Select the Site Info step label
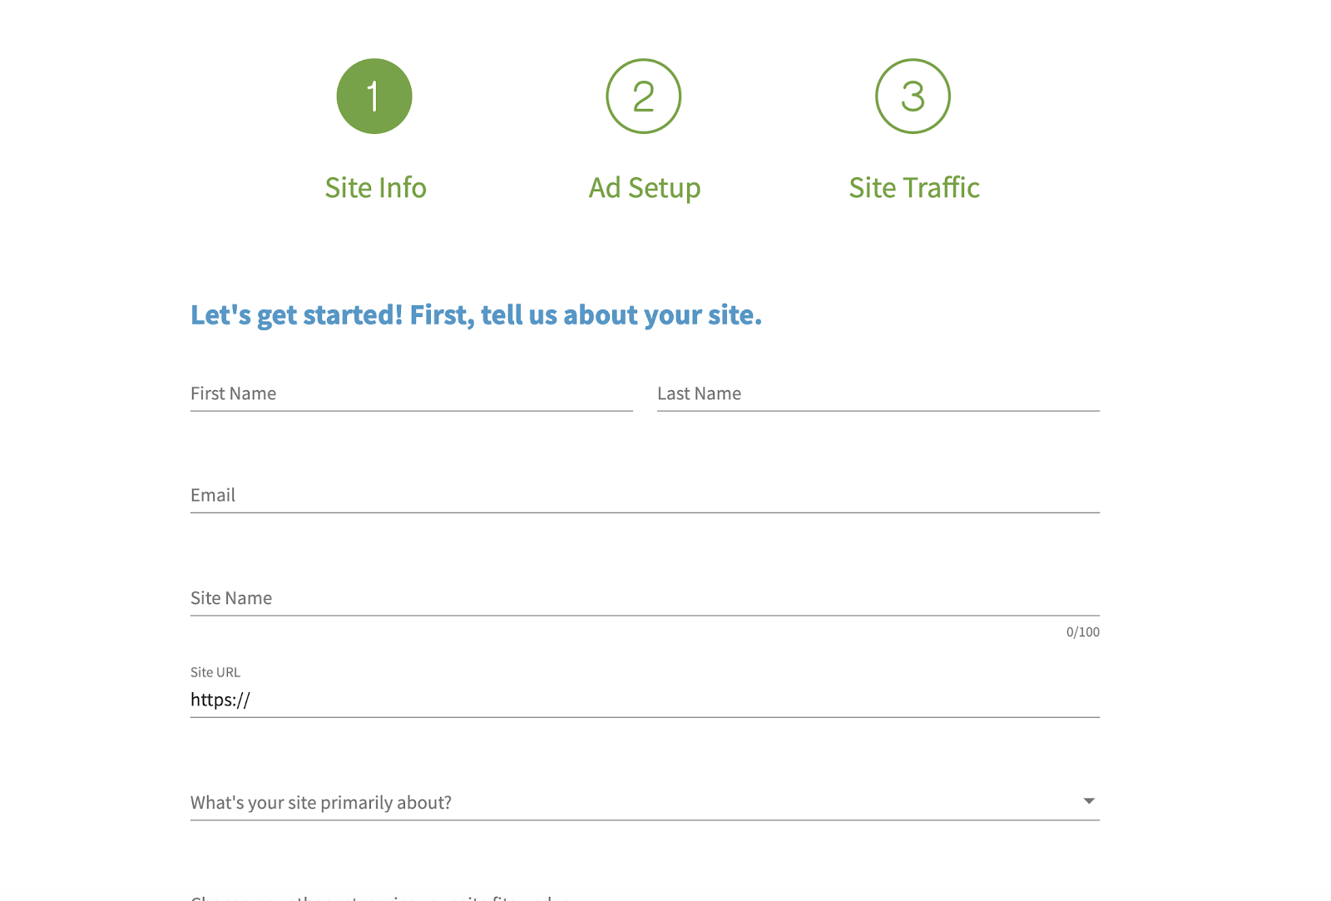Viewport: 1331px width, 901px height. pyautogui.click(x=375, y=187)
